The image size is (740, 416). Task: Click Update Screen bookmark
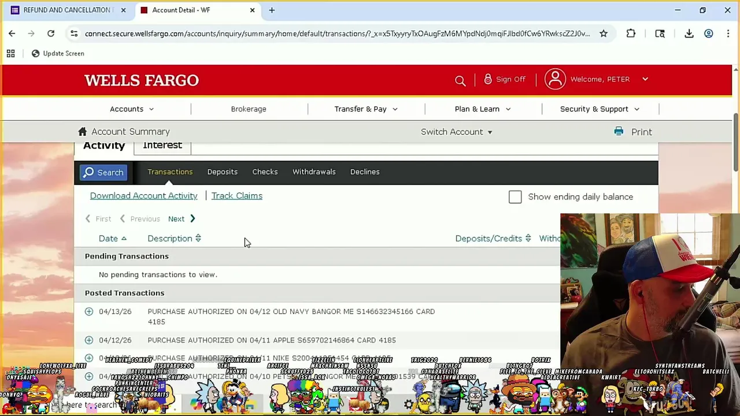pos(57,53)
